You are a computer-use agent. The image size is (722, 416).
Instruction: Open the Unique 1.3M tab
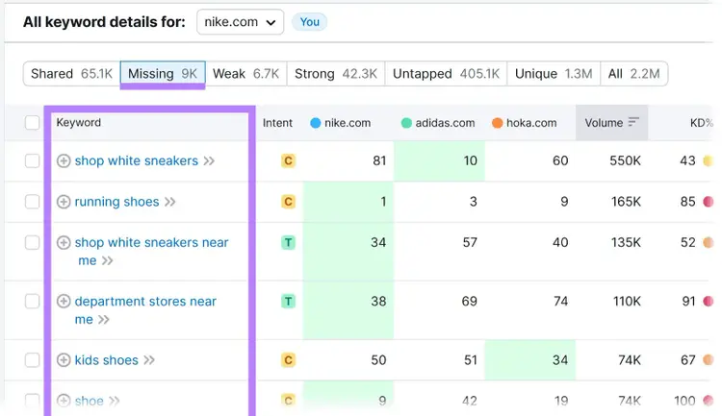554,74
